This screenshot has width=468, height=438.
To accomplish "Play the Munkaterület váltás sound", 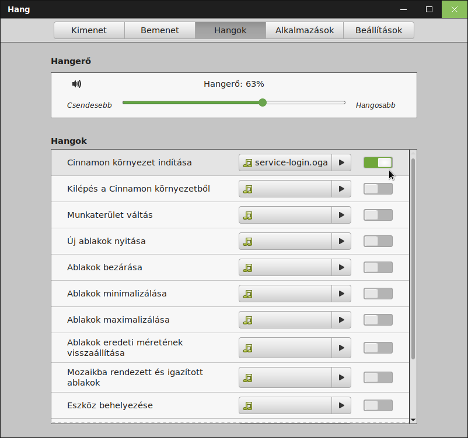I will 341,215.
